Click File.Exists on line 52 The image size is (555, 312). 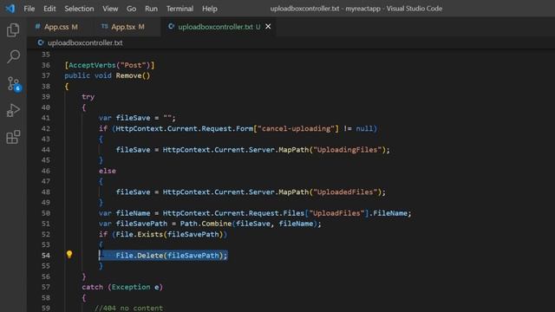tap(140, 234)
